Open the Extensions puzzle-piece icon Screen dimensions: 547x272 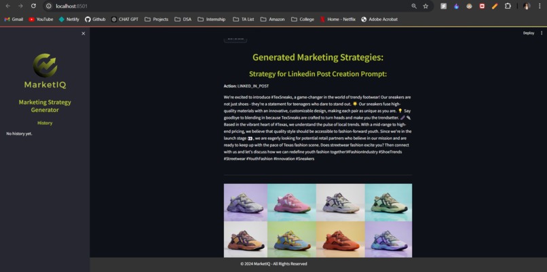[x=508, y=6]
